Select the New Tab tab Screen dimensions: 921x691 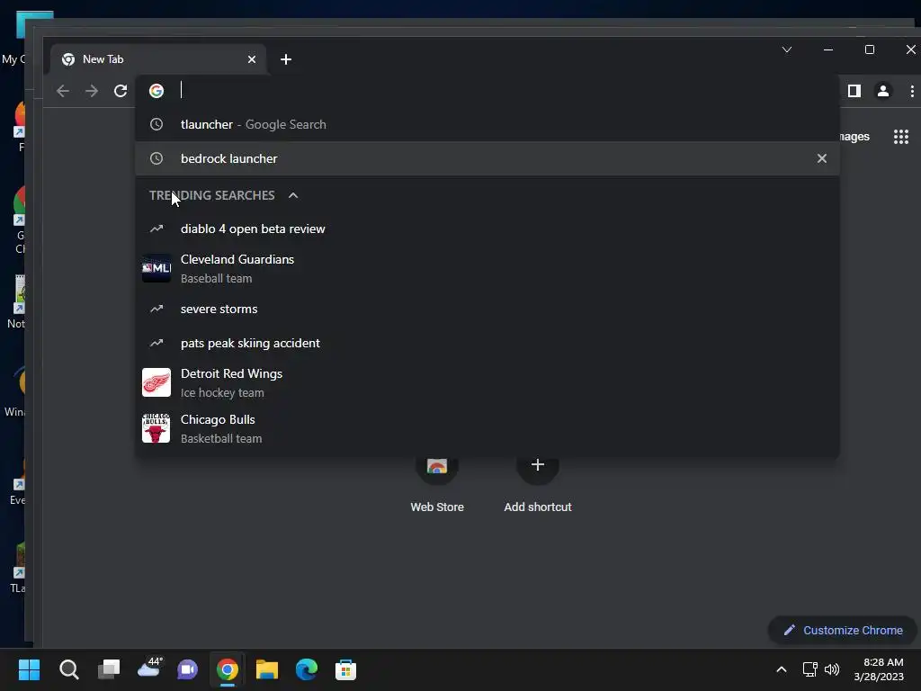click(158, 59)
